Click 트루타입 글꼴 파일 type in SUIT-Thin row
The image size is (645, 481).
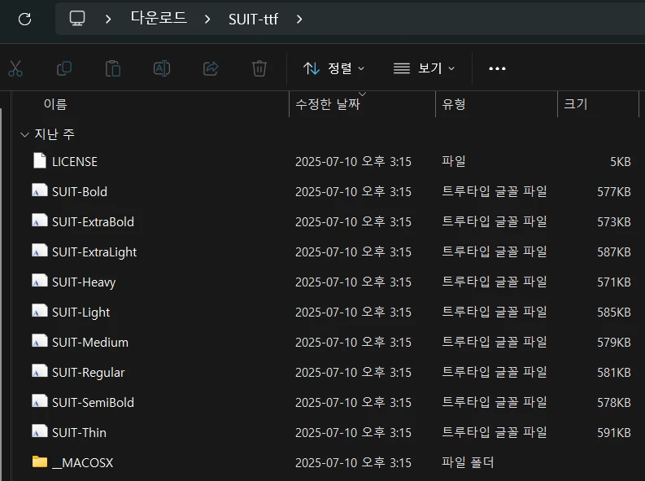click(495, 432)
